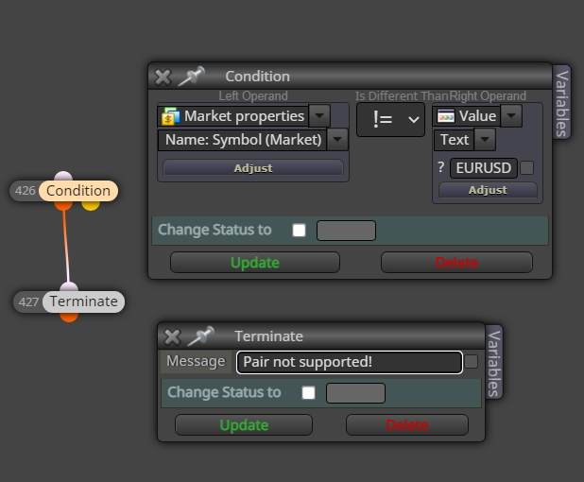Toggle the small checkbox beside Message field
584x482 pixels.
[472, 362]
